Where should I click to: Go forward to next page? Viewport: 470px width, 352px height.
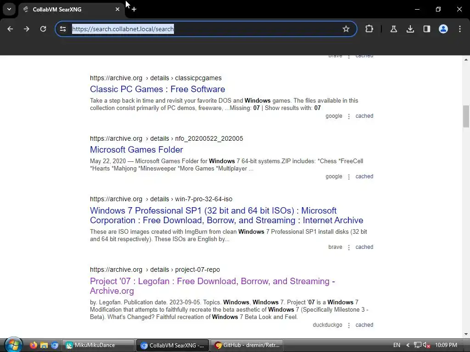click(x=27, y=29)
